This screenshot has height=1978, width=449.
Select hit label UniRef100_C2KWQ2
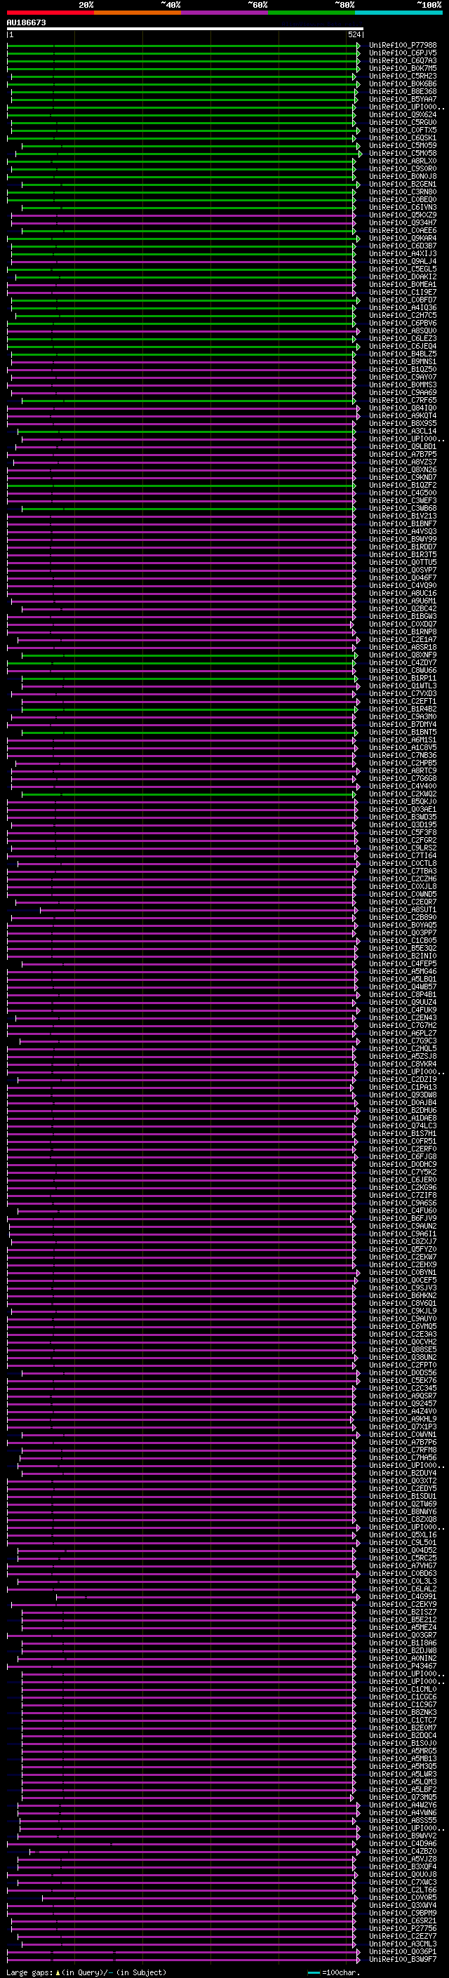(402, 793)
